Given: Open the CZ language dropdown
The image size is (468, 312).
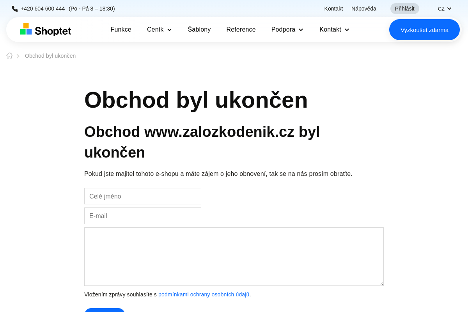Looking at the screenshot, I should pyautogui.click(x=444, y=8).
